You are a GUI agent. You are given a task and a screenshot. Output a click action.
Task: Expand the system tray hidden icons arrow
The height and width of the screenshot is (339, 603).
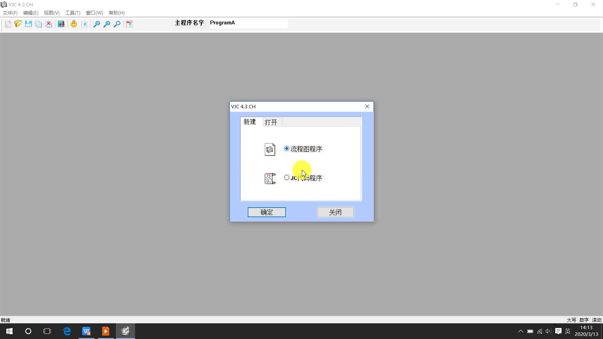[x=520, y=331]
